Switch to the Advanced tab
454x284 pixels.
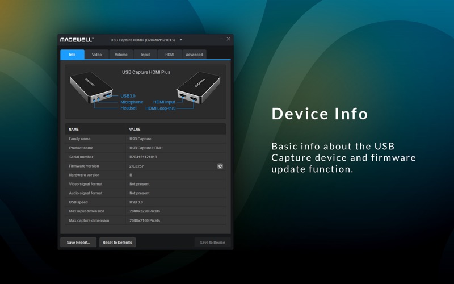[194, 55]
